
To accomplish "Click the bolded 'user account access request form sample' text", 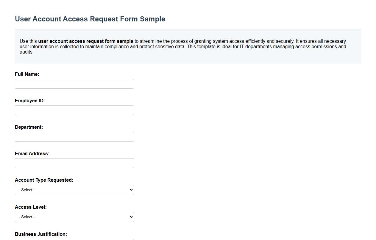I will tap(85, 41).
